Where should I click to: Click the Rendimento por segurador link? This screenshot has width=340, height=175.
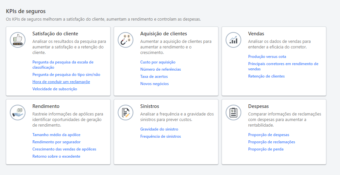pyautogui.click(x=56, y=142)
